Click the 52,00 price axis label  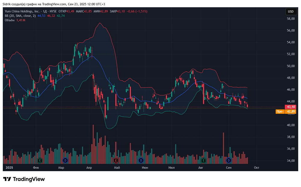click(291, 54)
